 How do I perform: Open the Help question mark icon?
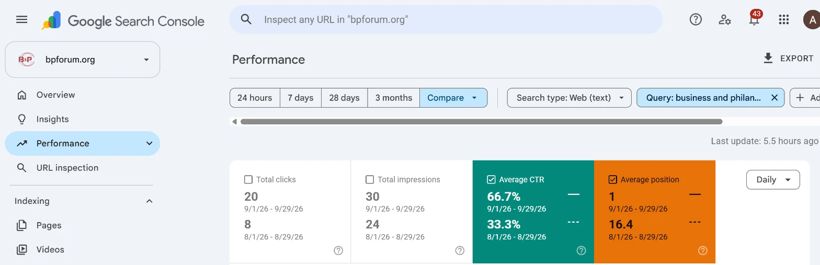click(x=696, y=20)
